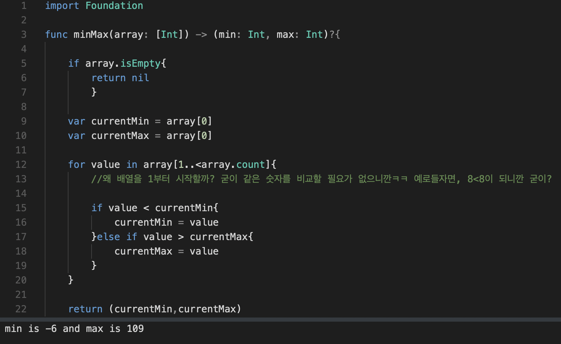Click 'currentMax' in the line 10 declaration
The width and height of the screenshot is (561, 344).
tap(120, 136)
